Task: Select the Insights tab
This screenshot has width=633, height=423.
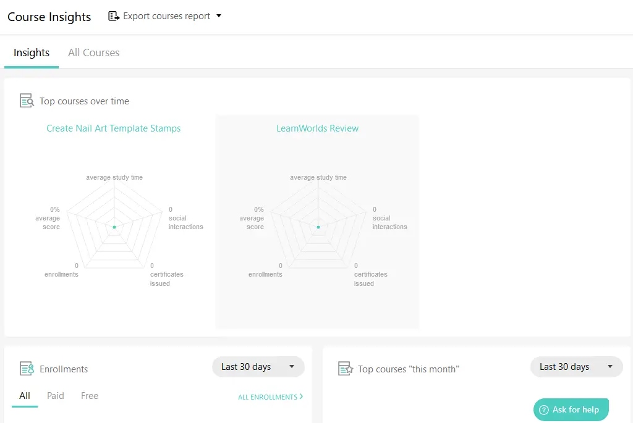Action: point(31,52)
